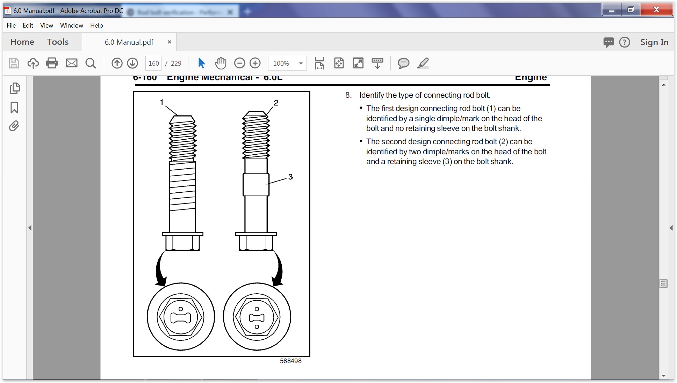This screenshot has width=677, height=383.
Task: Click the Send file by email envelope icon
Action: [72, 63]
